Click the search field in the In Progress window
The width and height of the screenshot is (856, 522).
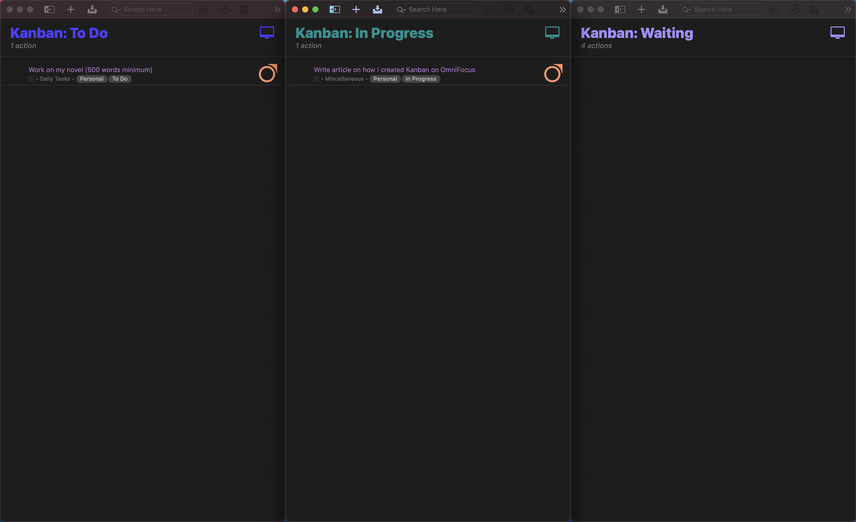point(436,9)
